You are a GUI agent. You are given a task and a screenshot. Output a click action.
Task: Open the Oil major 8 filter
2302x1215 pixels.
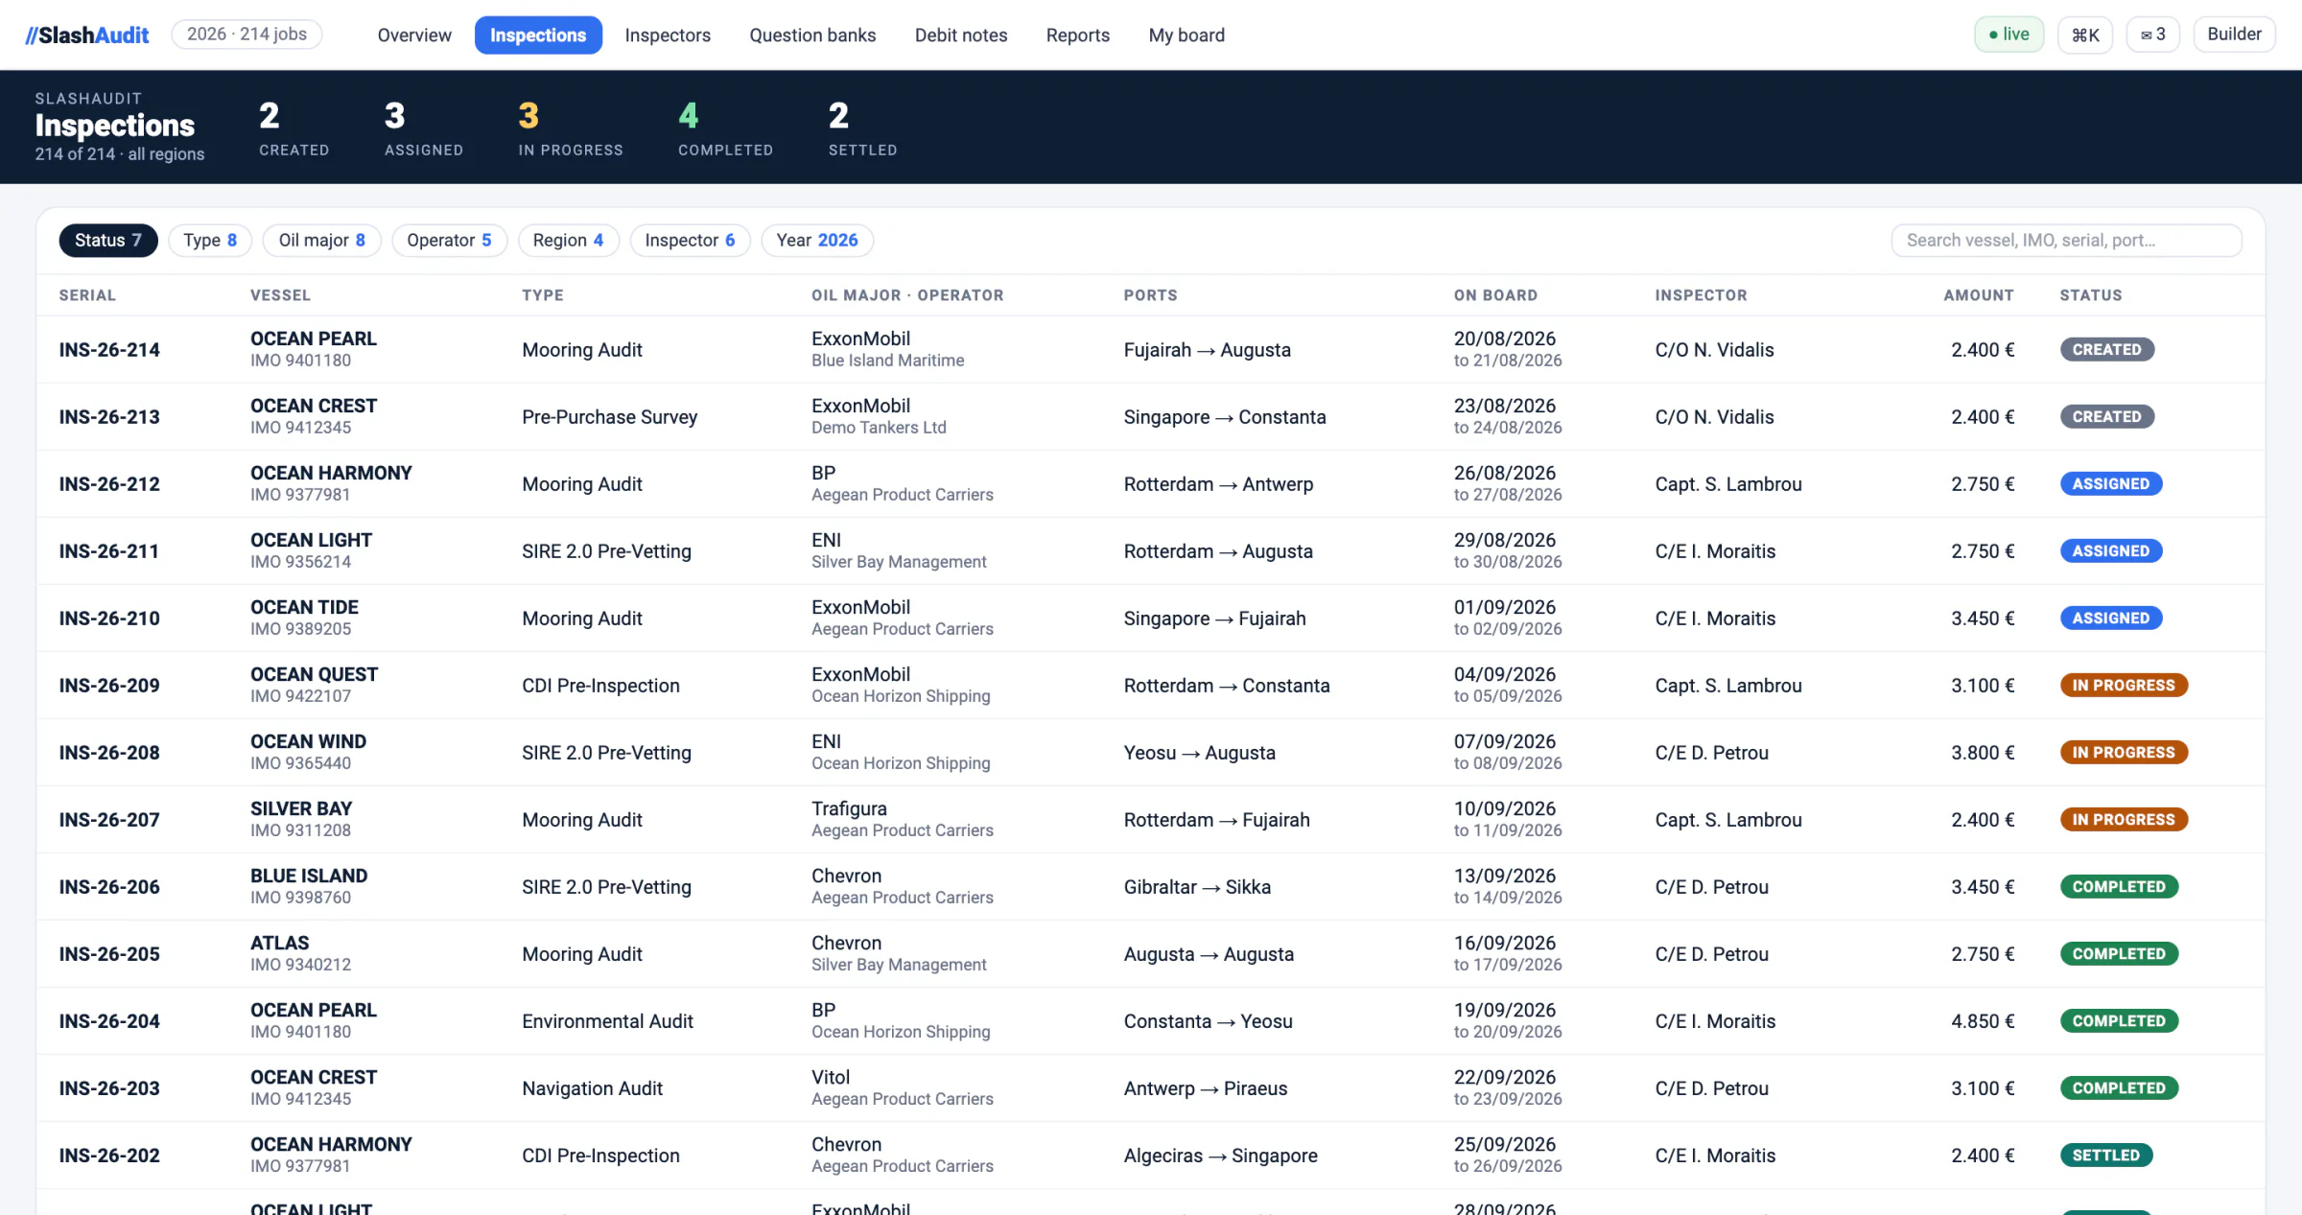[321, 241]
